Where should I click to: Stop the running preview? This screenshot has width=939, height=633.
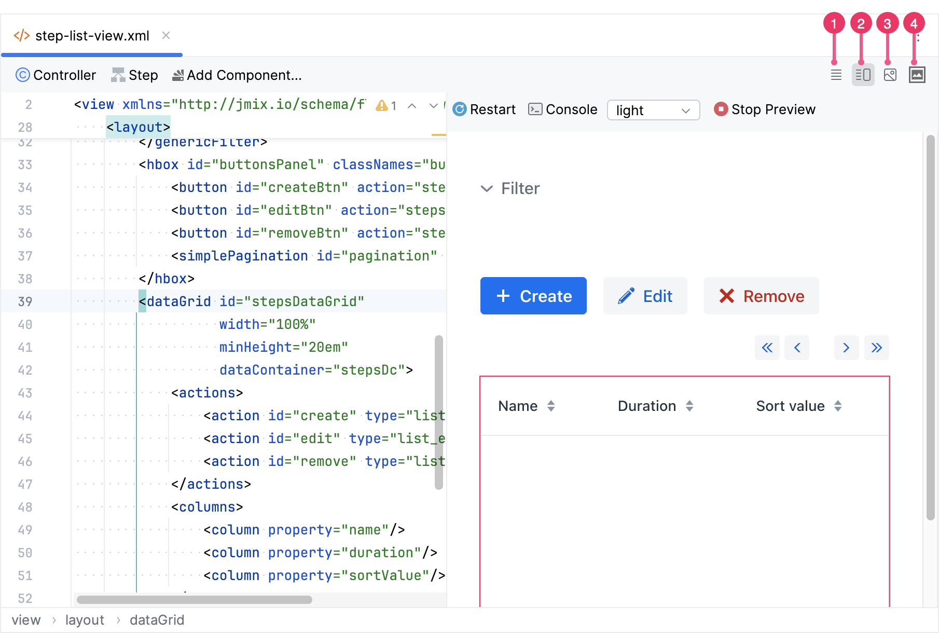tap(765, 109)
